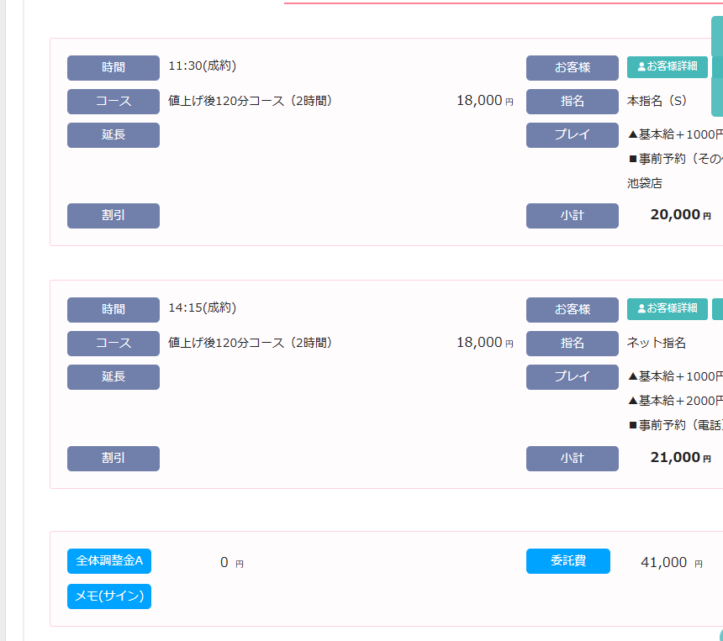This screenshot has width=723, height=641.
Task: Select 指名 label beside 本指名(S)
Action: [573, 102]
